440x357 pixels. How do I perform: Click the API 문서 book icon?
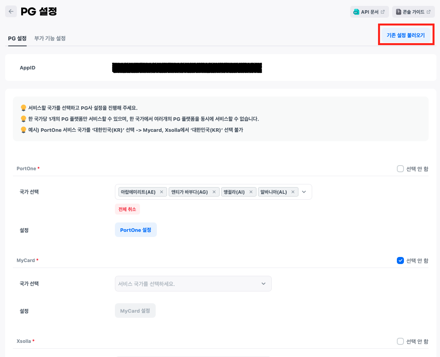[x=356, y=12]
